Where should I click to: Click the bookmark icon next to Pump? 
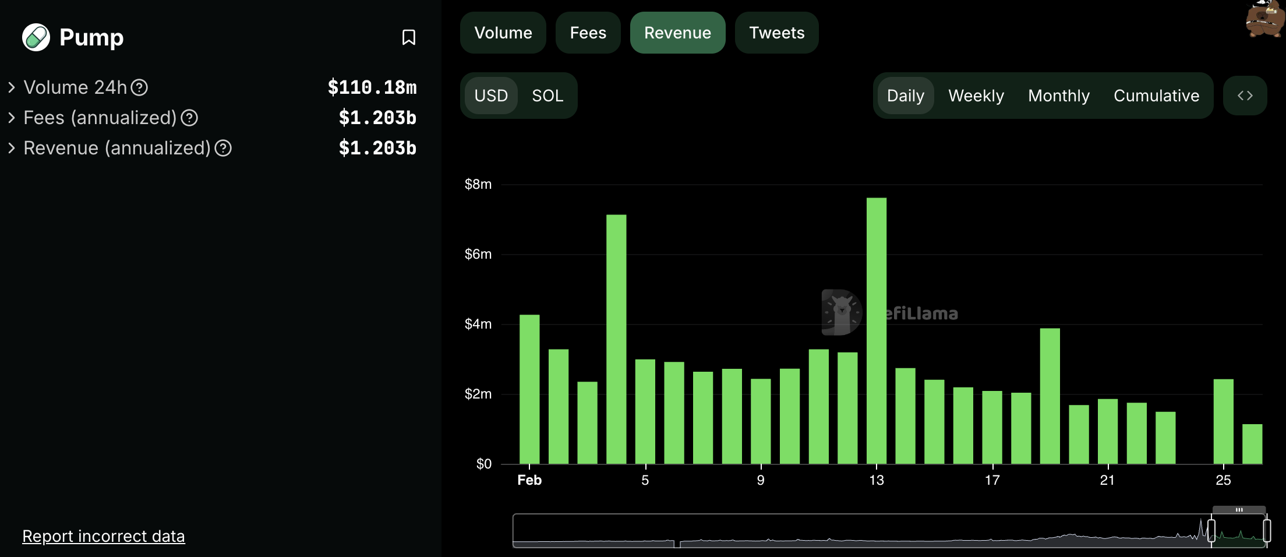pos(408,37)
